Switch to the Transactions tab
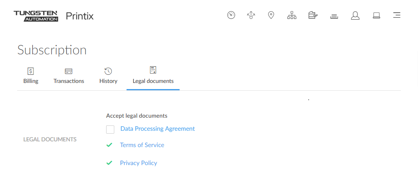The width and height of the screenshot is (418, 181). click(x=69, y=76)
